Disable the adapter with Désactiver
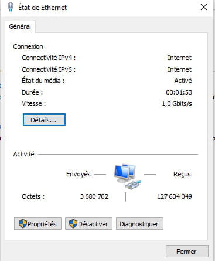Screen dimensions: 215x261 pyautogui.click(x=88, y=223)
